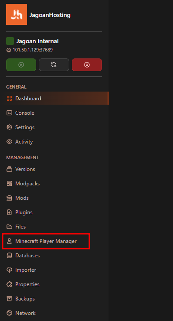This screenshot has width=173, height=321.
Task: Open the Databases page
Action: click(x=27, y=256)
